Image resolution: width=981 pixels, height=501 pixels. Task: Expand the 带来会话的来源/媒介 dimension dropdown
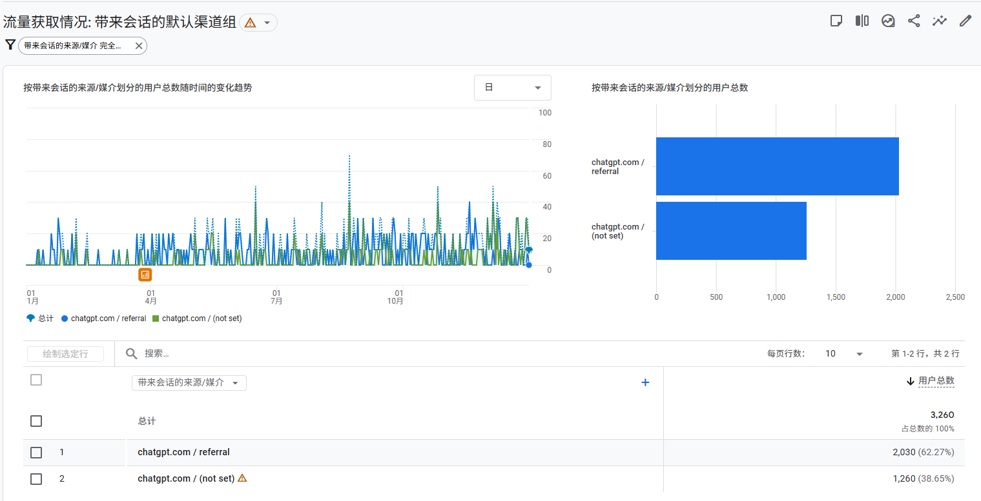[x=189, y=383]
